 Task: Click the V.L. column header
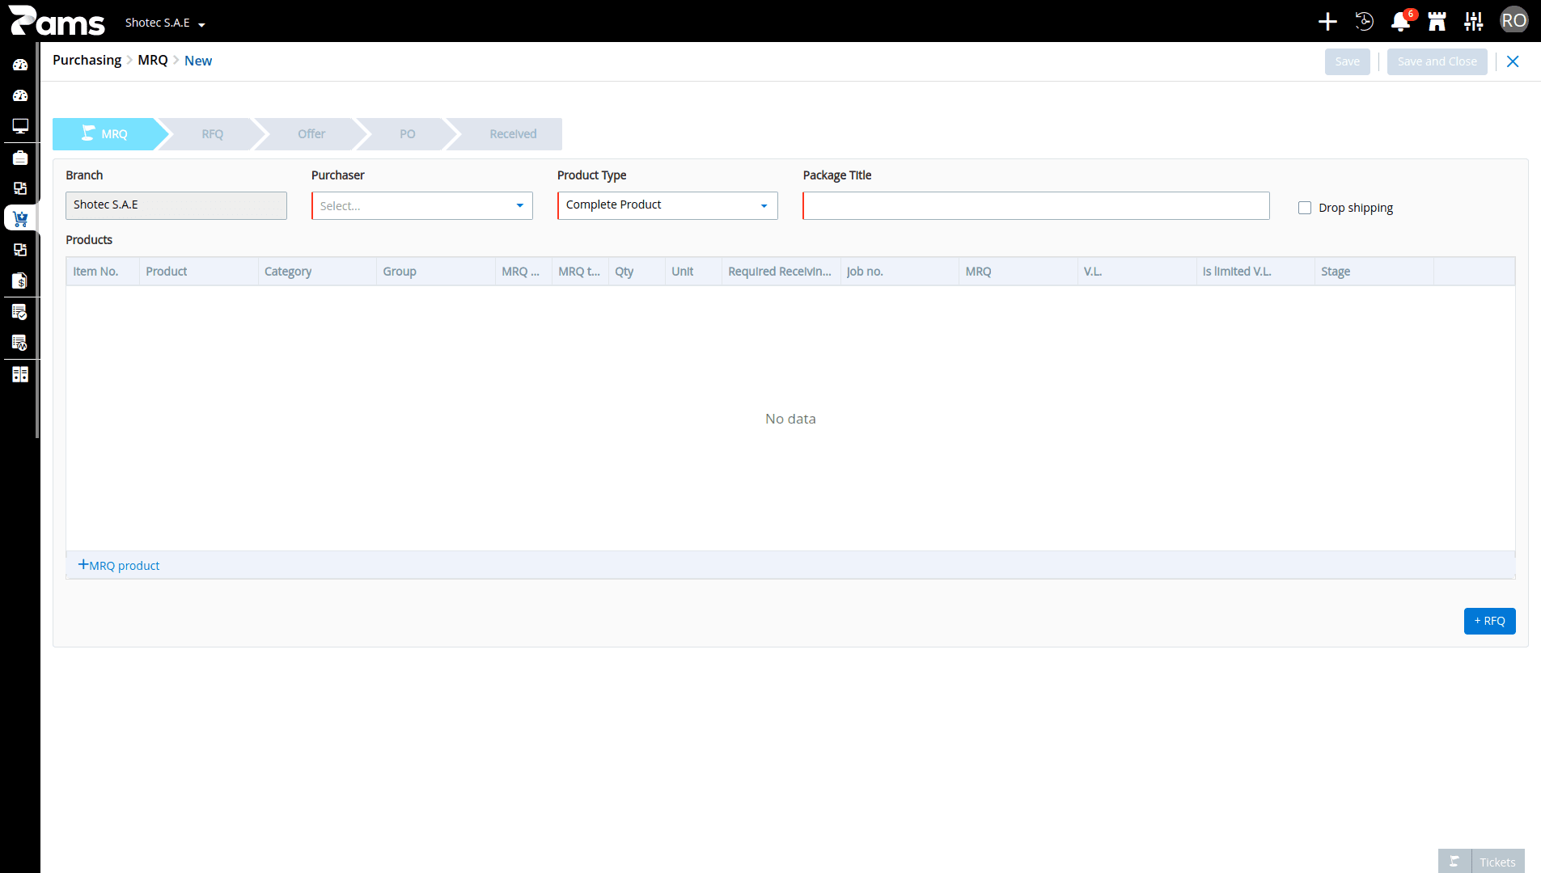[1137, 272]
